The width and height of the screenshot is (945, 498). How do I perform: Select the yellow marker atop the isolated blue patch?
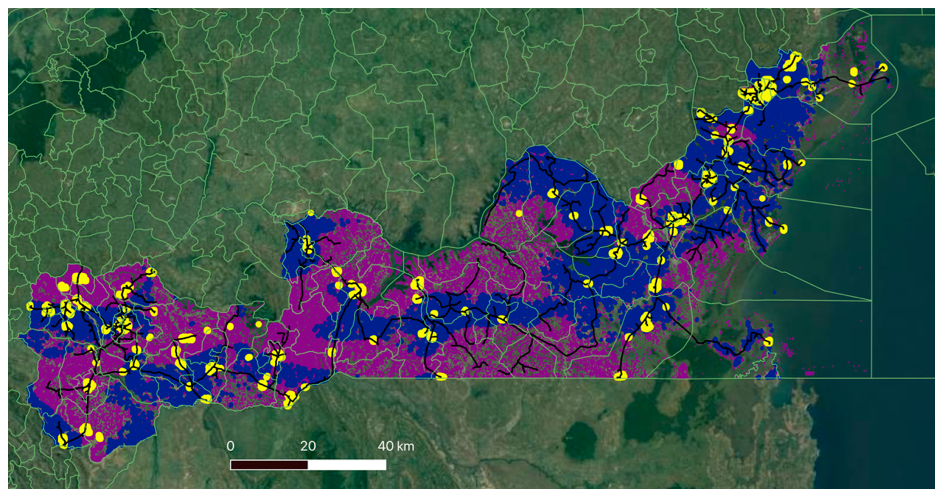[311, 213]
